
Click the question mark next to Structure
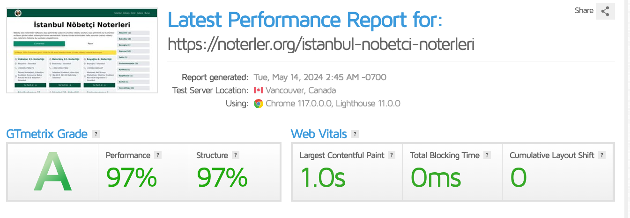pos(236,155)
